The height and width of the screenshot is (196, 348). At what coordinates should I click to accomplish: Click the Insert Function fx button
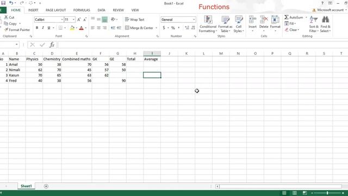[x=52, y=45]
